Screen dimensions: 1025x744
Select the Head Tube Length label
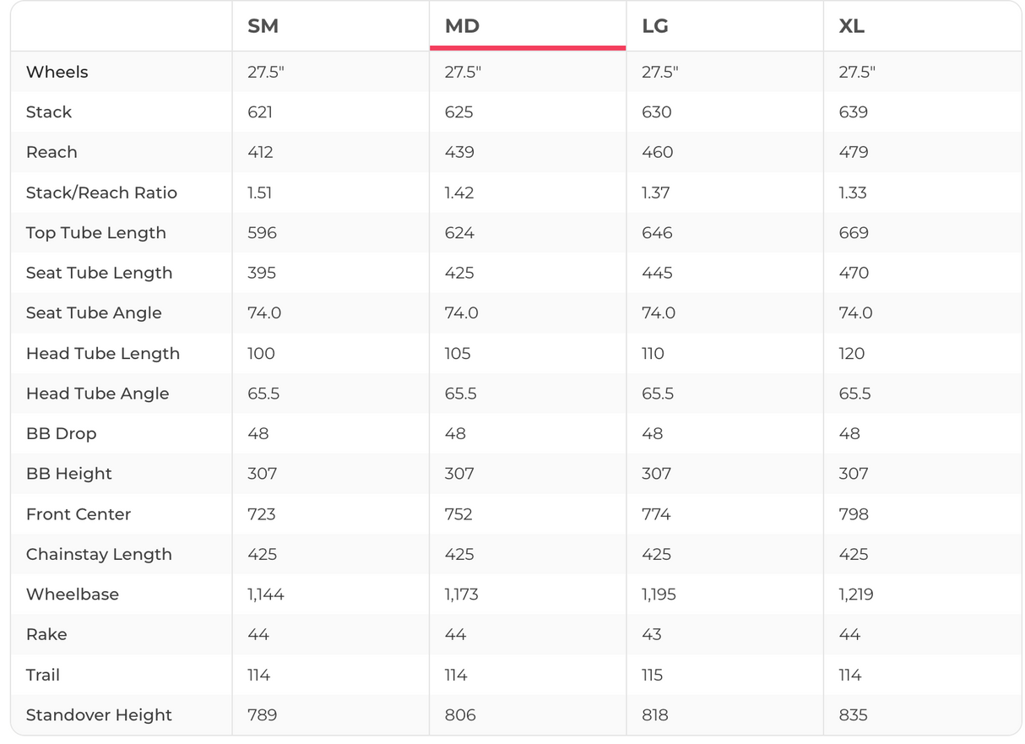pyautogui.click(x=103, y=353)
